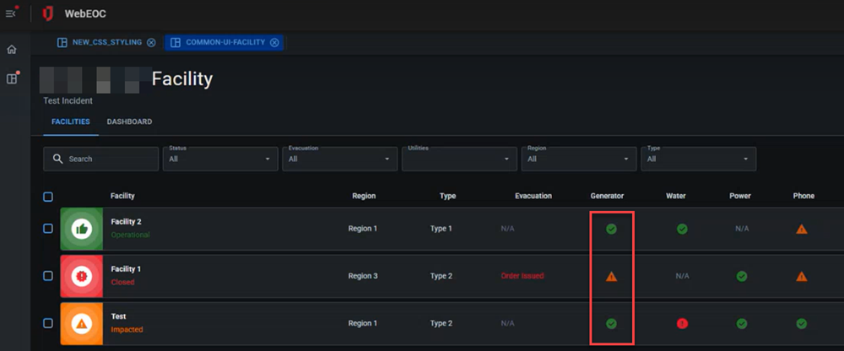Screen dimensions: 844x351
Task: Click Facility 1 generator warning triangle
Action: pyautogui.click(x=611, y=277)
